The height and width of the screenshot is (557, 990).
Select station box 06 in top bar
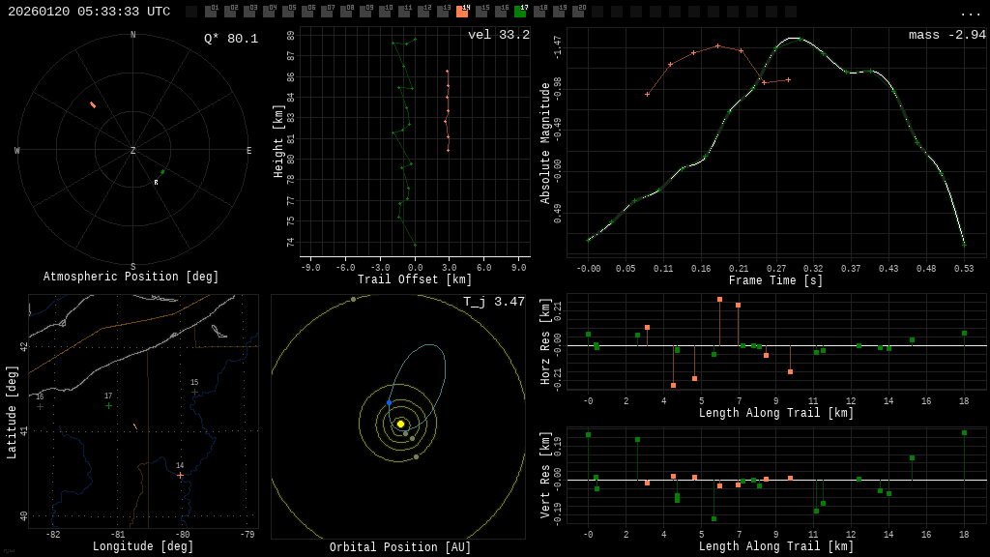click(307, 12)
